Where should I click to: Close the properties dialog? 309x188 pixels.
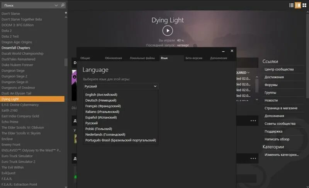(x=232, y=51)
